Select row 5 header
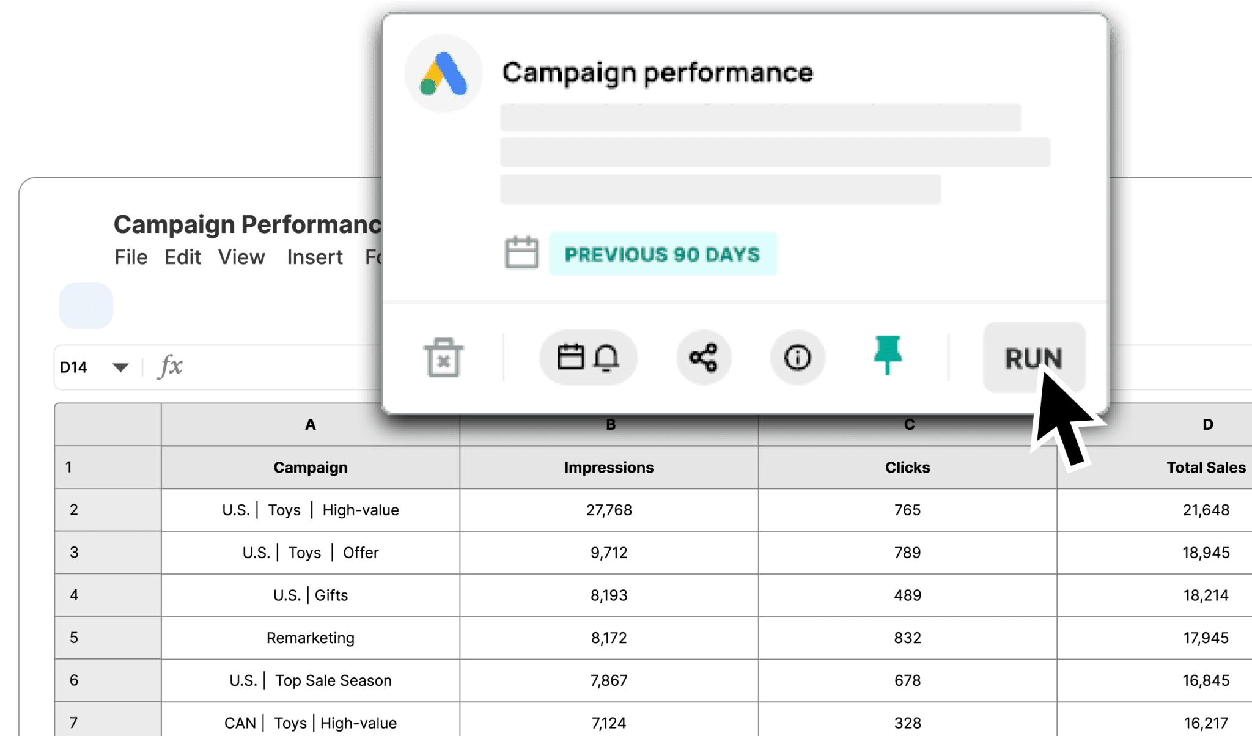 click(108, 638)
